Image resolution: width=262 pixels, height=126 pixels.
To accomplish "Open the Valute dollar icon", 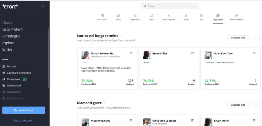I will coord(186,16).
